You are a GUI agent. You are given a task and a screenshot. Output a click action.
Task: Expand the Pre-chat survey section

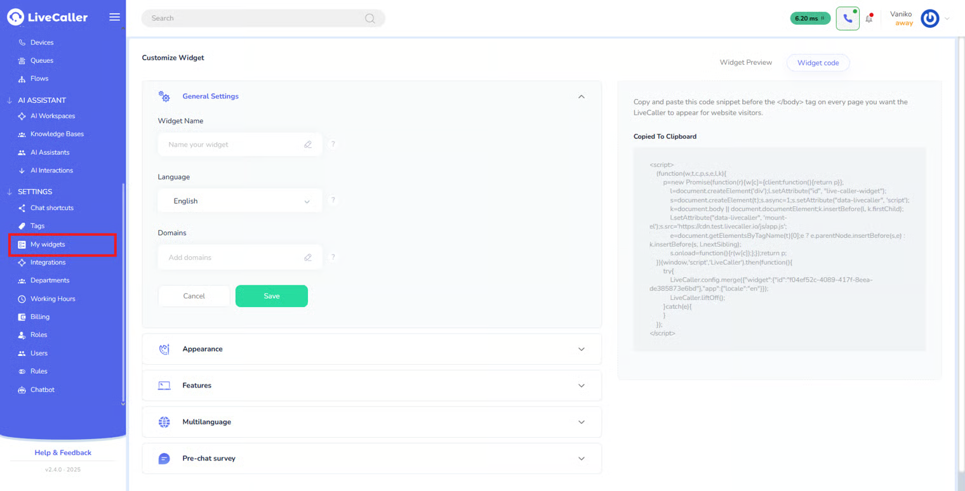pos(581,458)
